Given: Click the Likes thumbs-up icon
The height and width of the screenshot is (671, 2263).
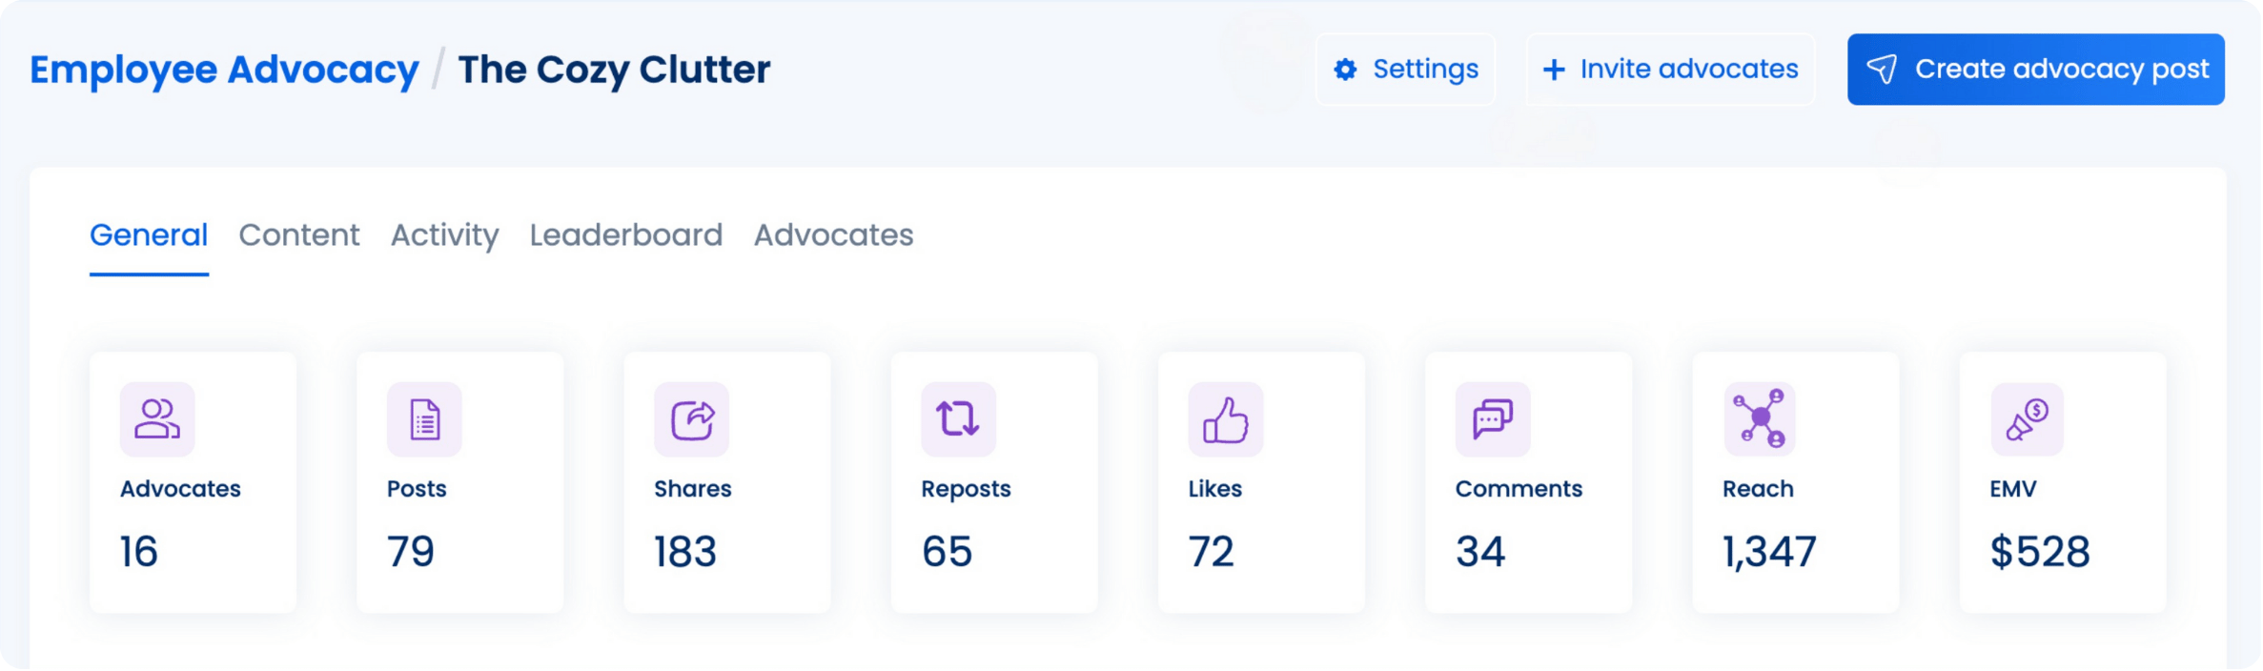Looking at the screenshot, I should pos(1226,419).
